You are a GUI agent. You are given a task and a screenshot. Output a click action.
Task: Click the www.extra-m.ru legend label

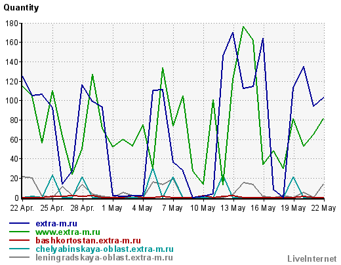(x=68, y=232)
